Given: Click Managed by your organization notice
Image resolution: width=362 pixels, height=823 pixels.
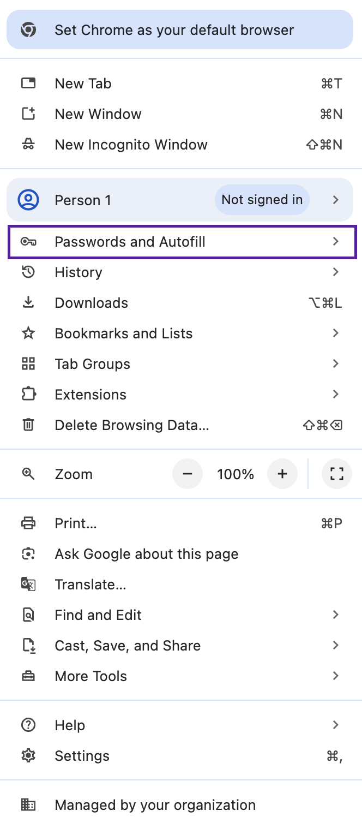Looking at the screenshot, I should [155, 804].
